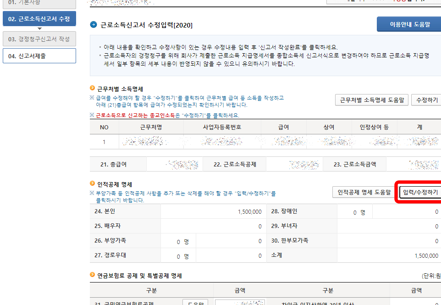Click step 04. 신고서제출
The height and width of the screenshot is (305, 441).
[x=39, y=55]
